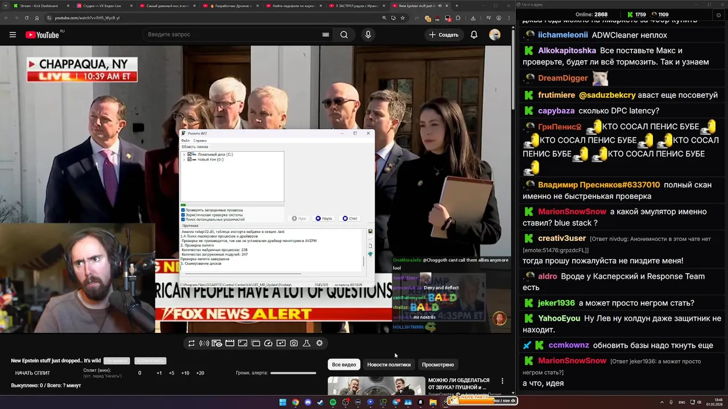Click КОПИРОВАТЬ button next to title

[x=151, y=361]
